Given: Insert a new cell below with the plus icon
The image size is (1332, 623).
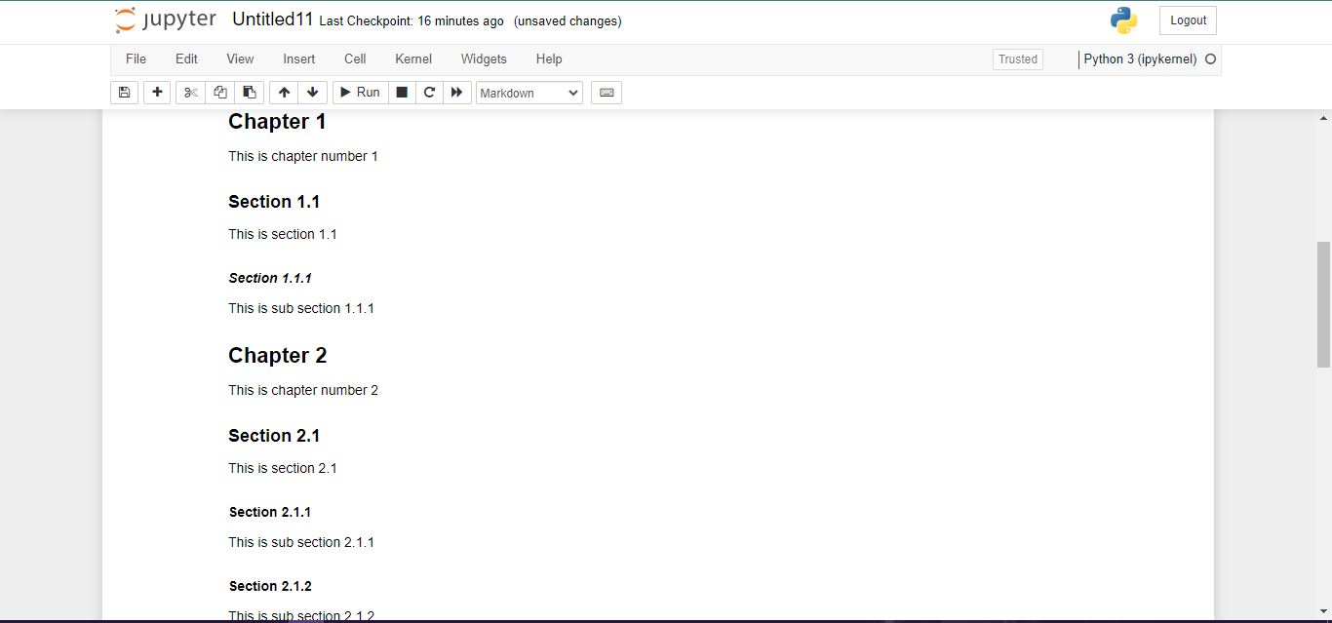Looking at the screenshot, I should [x=157, y=93].
